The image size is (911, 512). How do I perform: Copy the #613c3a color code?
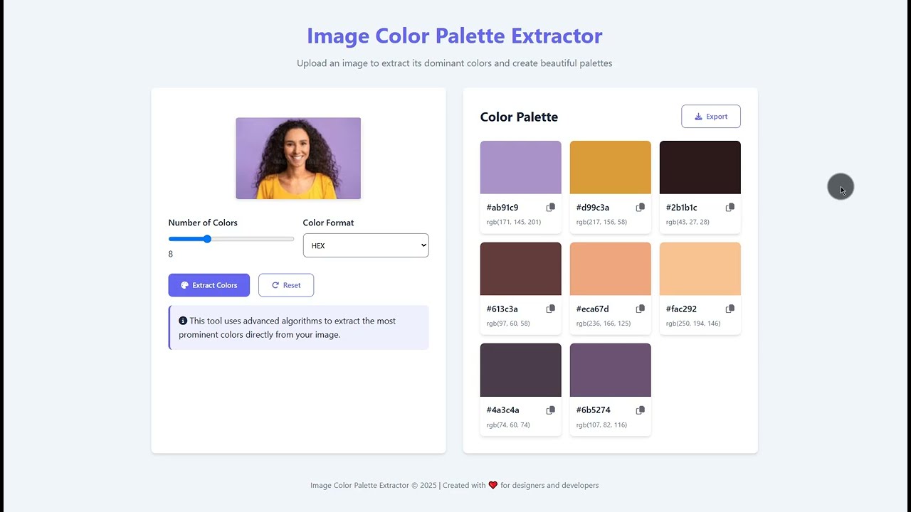tap(550, 309)
